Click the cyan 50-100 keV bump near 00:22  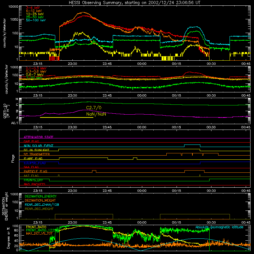coord(194,27)
